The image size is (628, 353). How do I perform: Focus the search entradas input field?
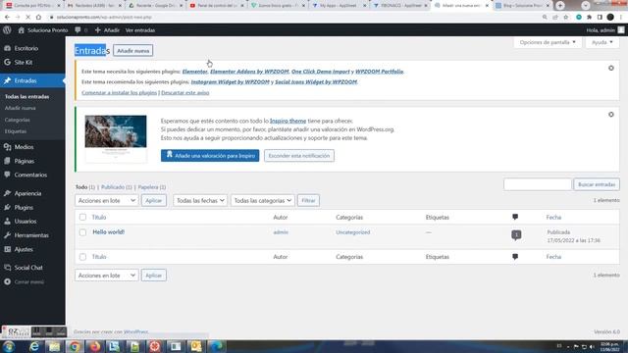[x=538, y=184]
